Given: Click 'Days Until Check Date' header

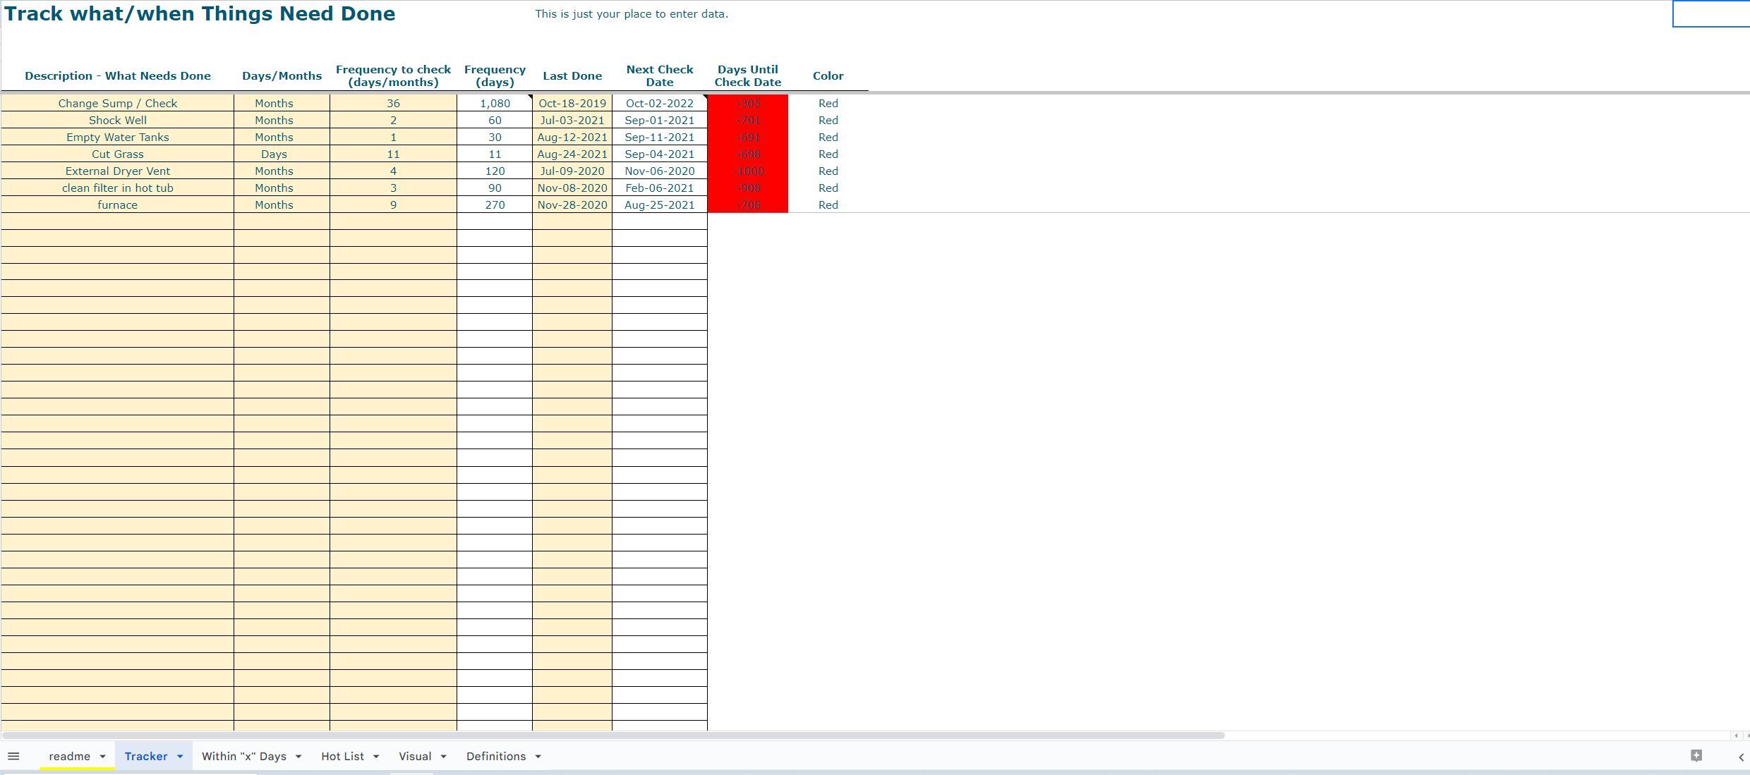Looking at the screenshot, I should [748, 75].
